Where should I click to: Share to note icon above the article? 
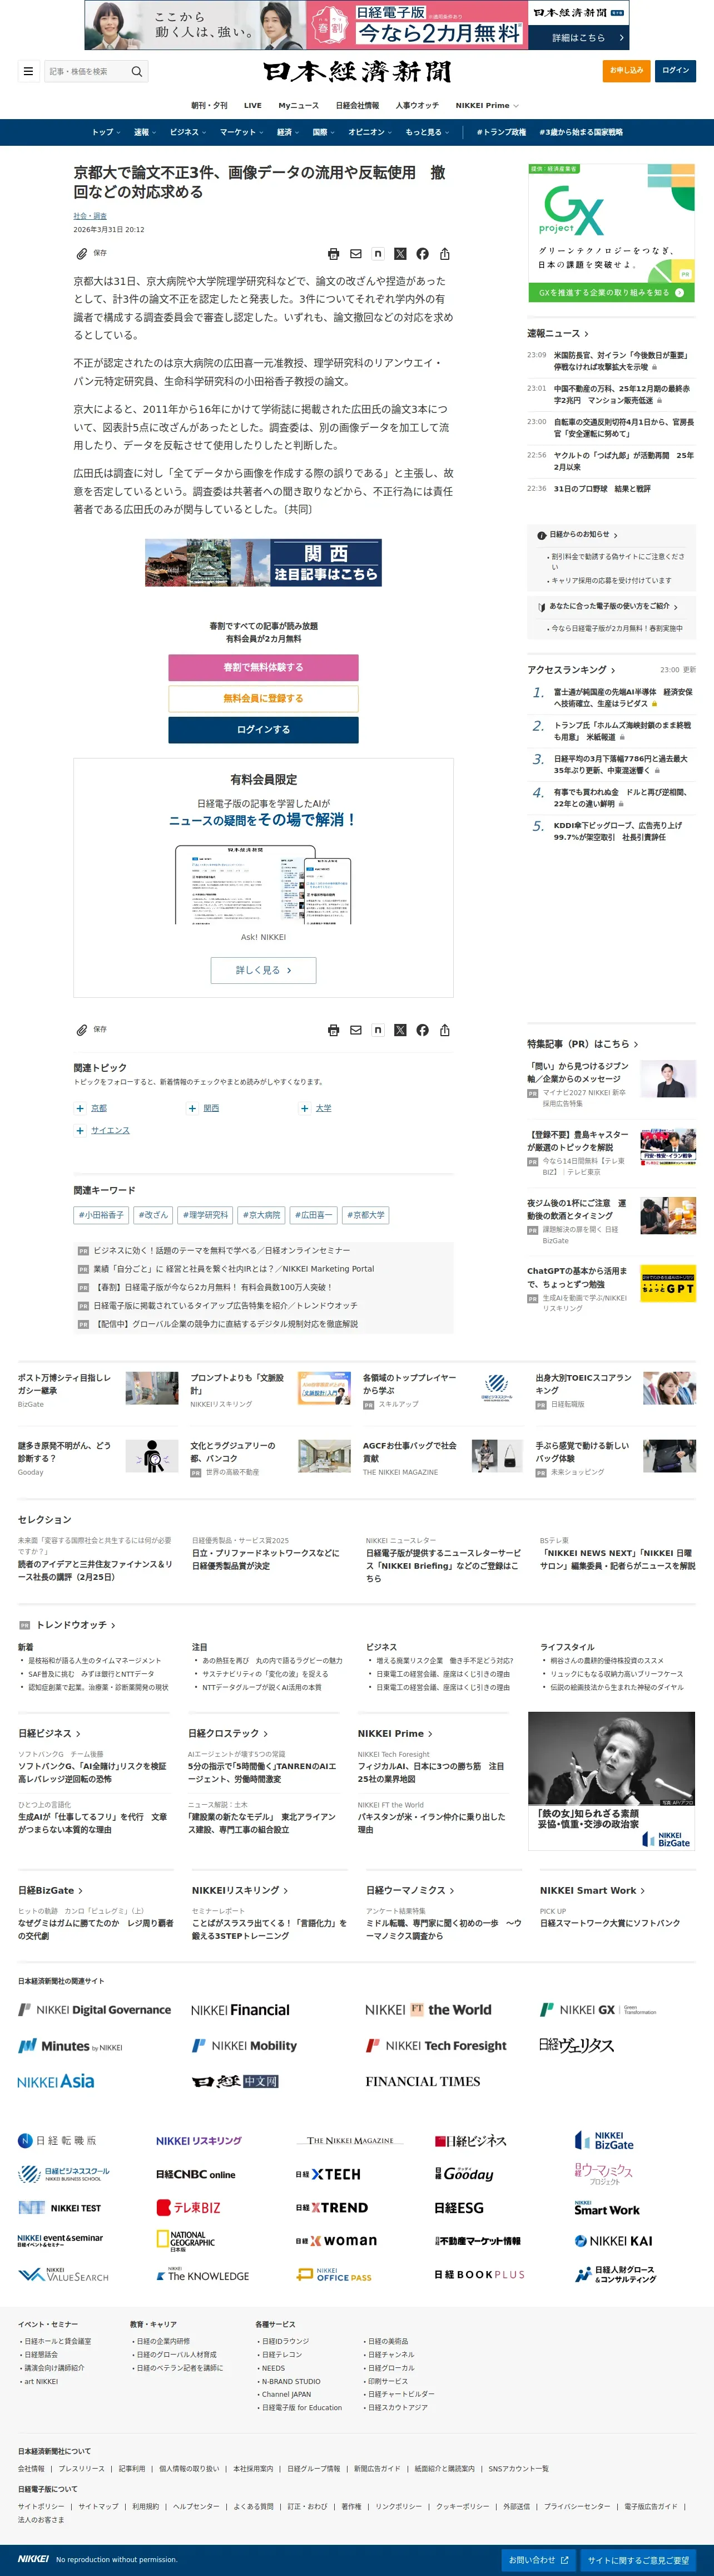click(378, 254)
